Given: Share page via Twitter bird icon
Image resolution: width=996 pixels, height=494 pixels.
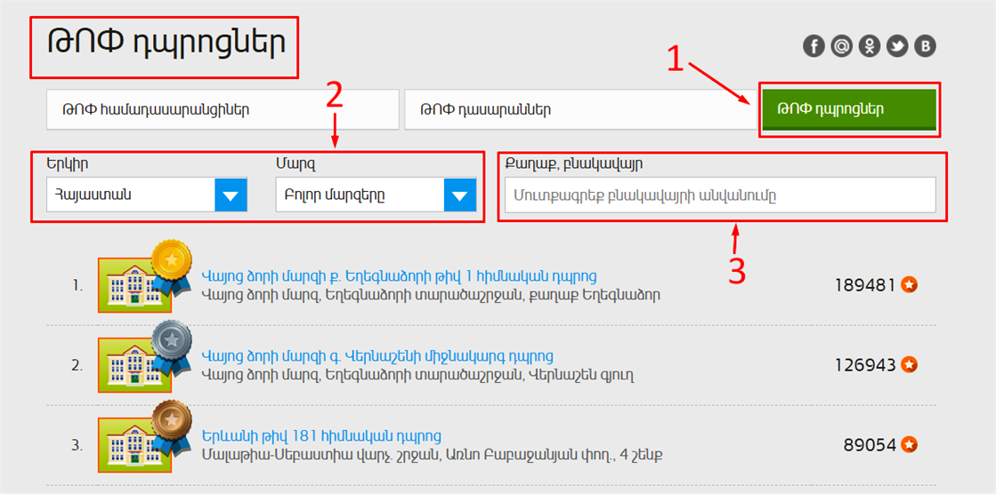Looking at the screenshot, I should coord(897,46).
